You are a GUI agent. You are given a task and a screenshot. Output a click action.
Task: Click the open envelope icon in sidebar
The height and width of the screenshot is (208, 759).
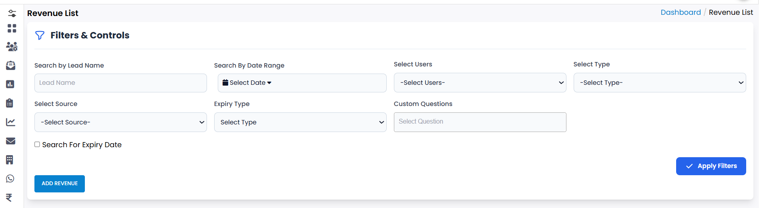pos(11,66)
